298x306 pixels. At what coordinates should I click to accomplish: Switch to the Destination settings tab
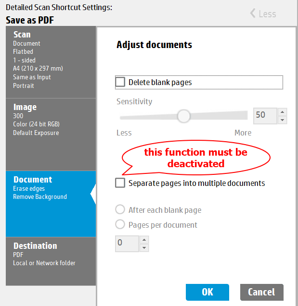pos(51,254)
